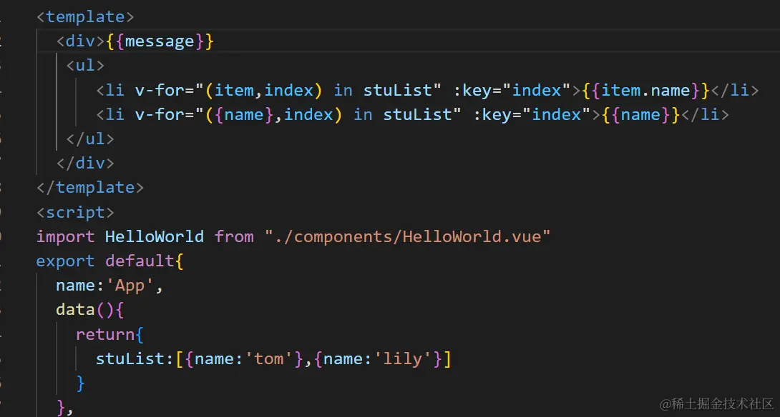Click the 'App' string value
The height and width of the screenshot is (417, 780).
click(130, 286)
